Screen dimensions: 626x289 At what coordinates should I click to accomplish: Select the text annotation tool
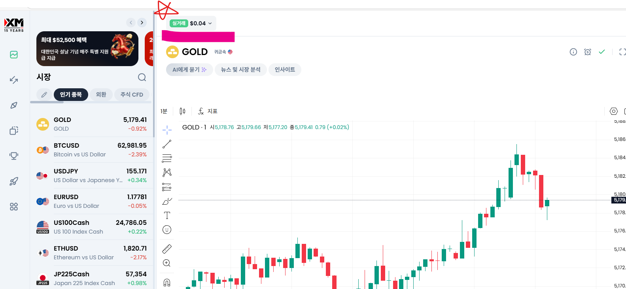(167, 215)
